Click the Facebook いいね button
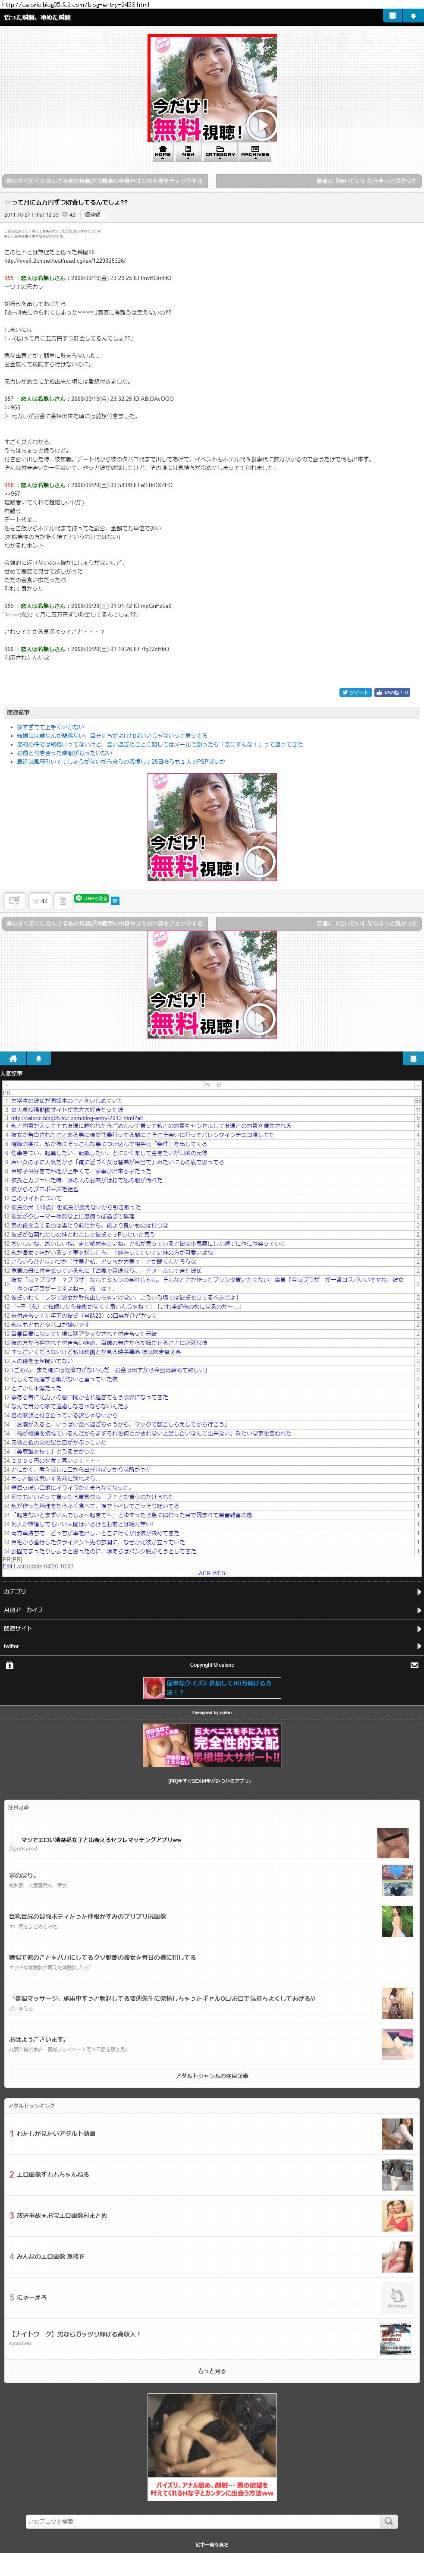Image resolution: width=424 pixels, height=2553 pixels. [x=393, y=693]
